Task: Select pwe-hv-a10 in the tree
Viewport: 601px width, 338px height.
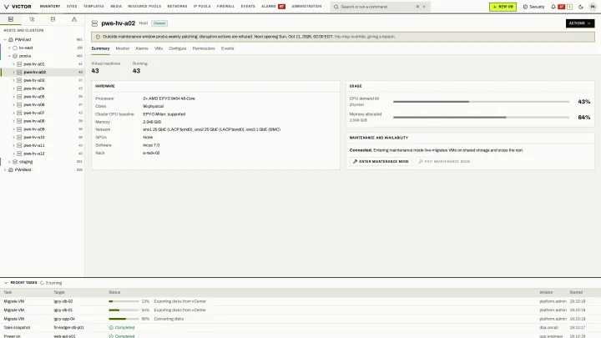Action: pyautogui.click(x=43, y=137)
